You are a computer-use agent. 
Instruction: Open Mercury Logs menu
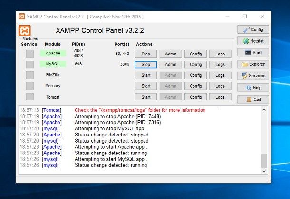[x=220, y=86]
